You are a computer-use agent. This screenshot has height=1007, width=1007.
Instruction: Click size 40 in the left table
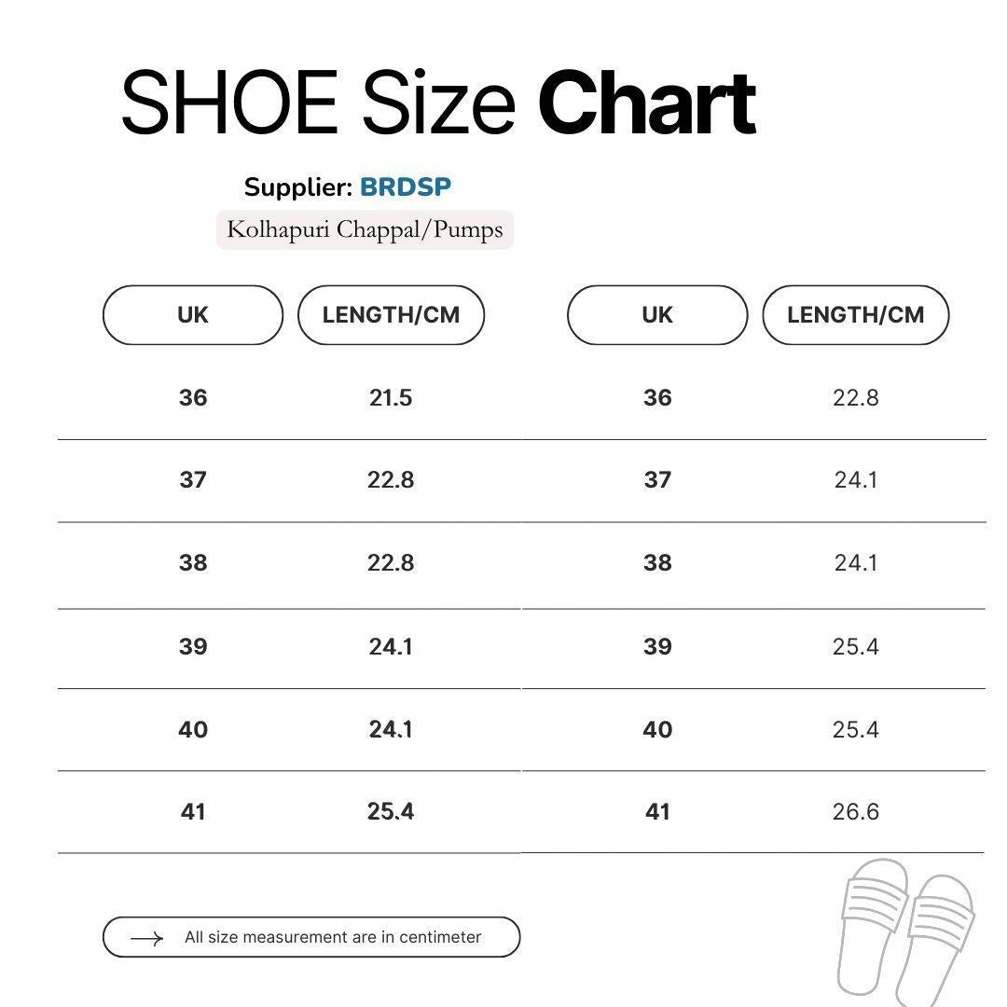[193, 729]
